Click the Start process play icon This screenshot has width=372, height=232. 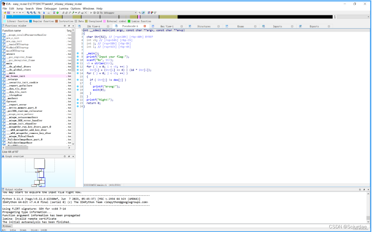tap(91, 13)
